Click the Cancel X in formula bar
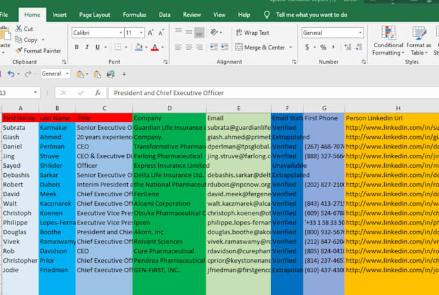 pos(63,93)
